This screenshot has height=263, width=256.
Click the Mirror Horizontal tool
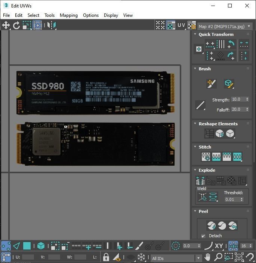click(x=52, y=25)
